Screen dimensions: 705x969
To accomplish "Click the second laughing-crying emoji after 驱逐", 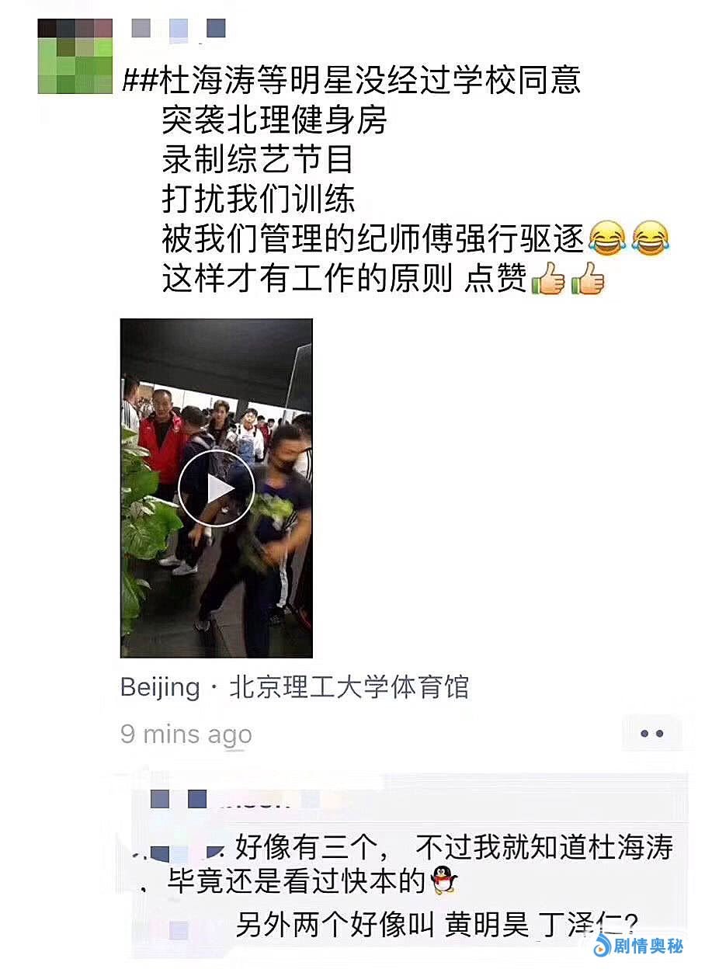I will pyautogui.click(x=651, y=238).
